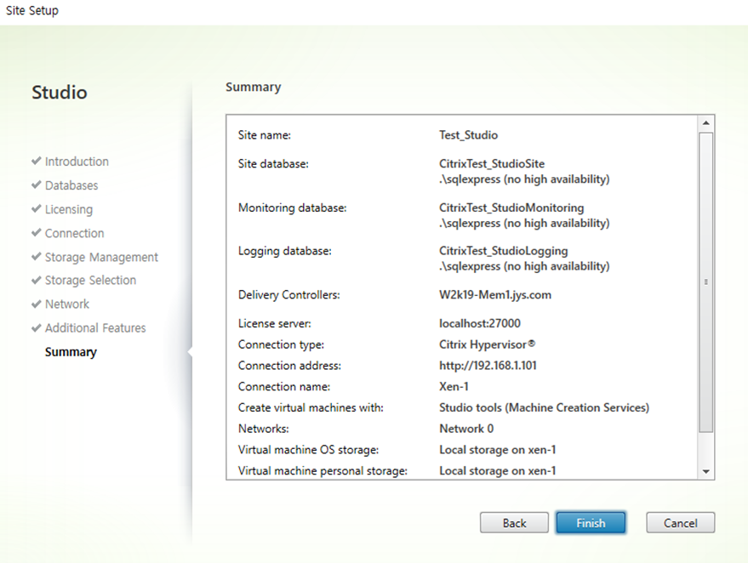This screenshot has height=563, width=748.
Task: Open the Additional Features step
Action: point(95,328)
